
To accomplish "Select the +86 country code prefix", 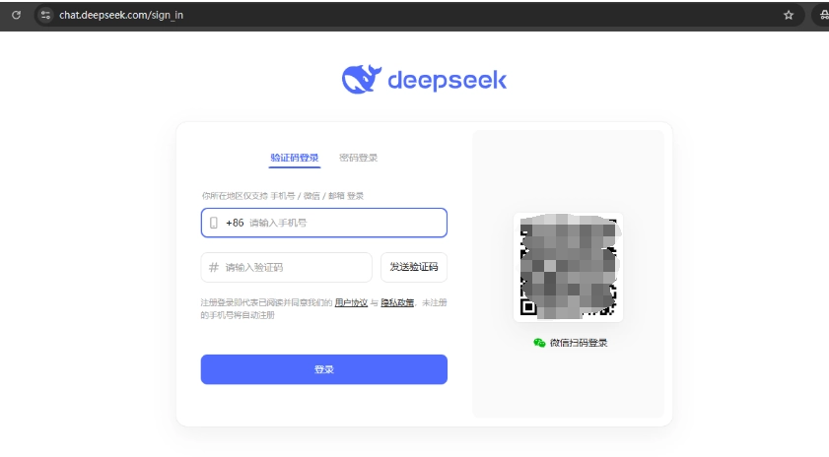I will pyautogui.click(x=235, y=224).
